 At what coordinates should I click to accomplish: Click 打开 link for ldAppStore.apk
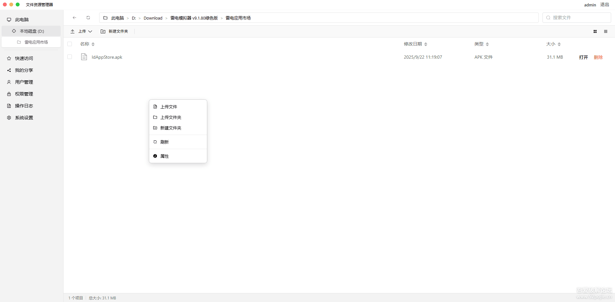pos(583,57)
